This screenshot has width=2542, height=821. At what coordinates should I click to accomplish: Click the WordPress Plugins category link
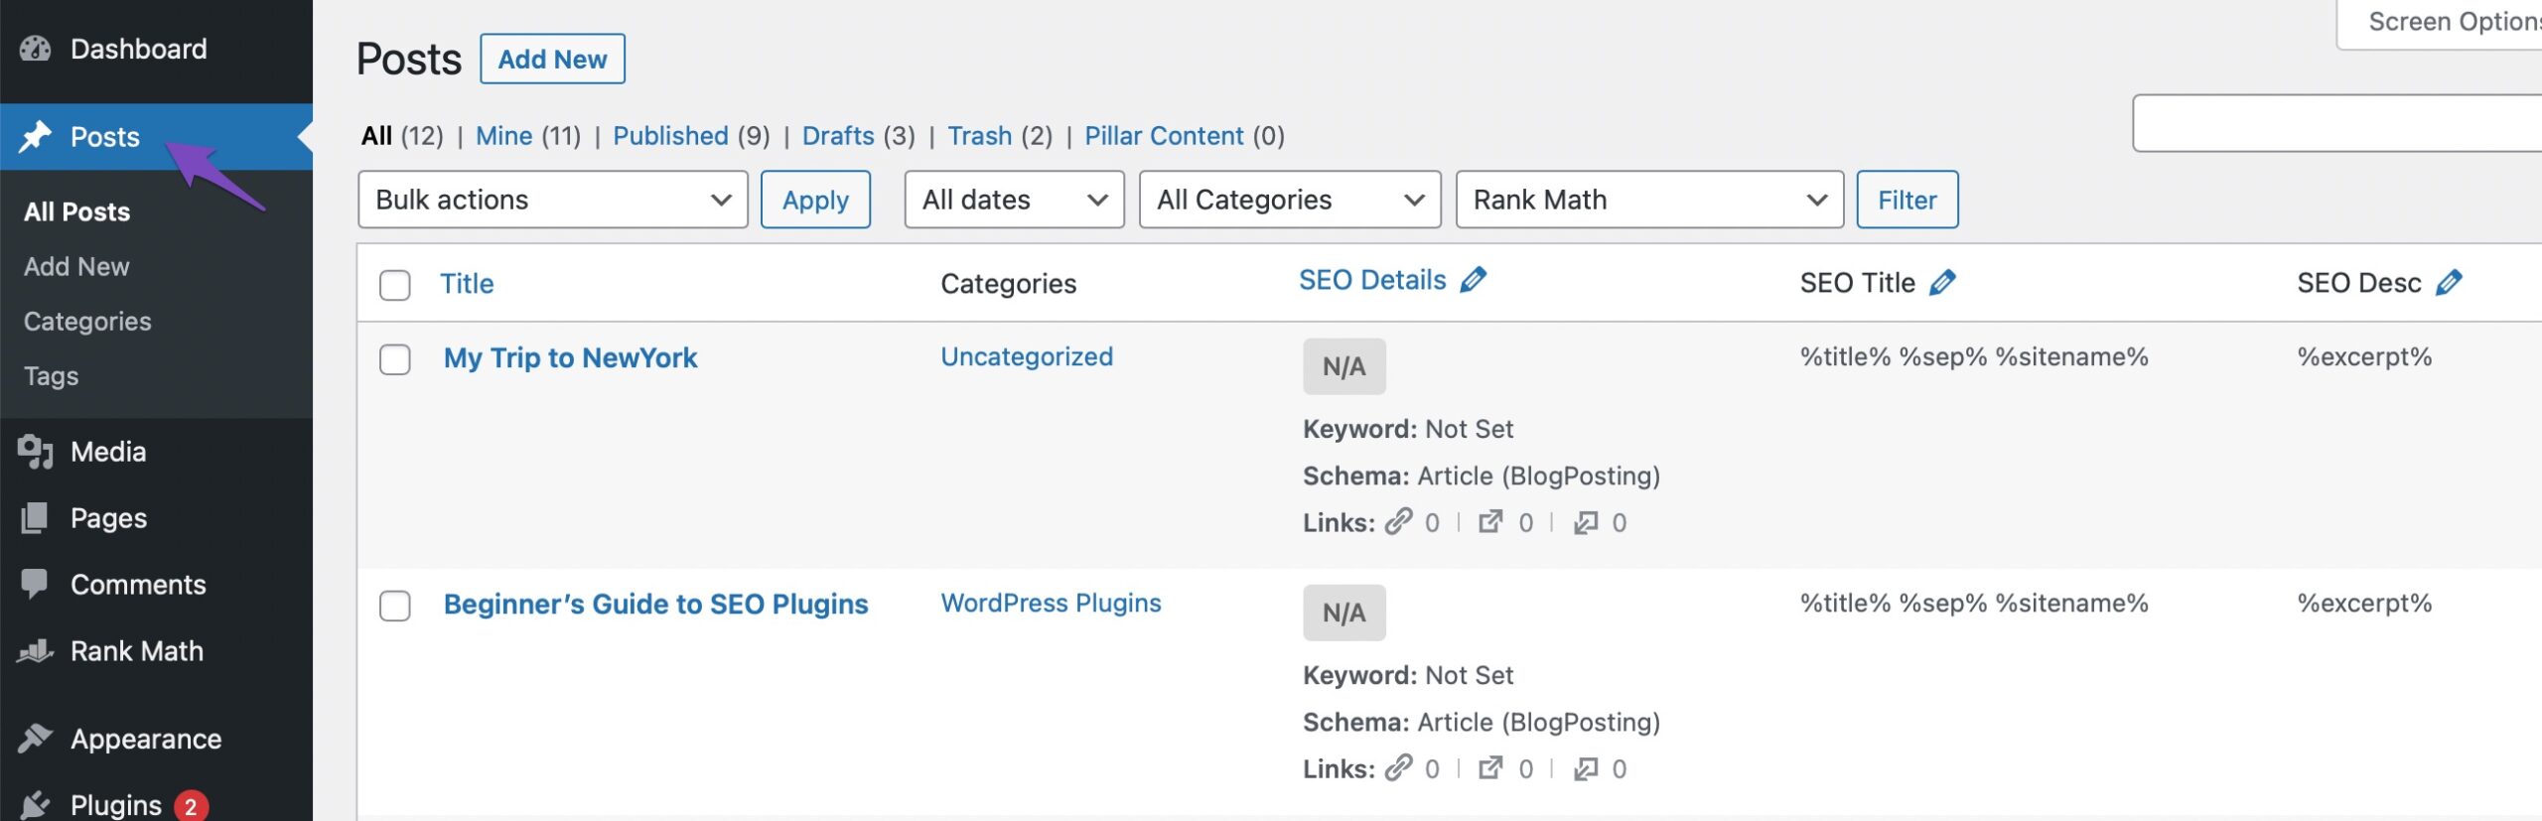(1051, 603)
